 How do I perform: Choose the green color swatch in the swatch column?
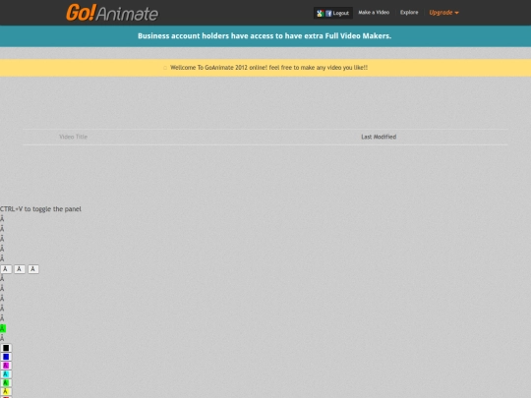tap(6, 383)
